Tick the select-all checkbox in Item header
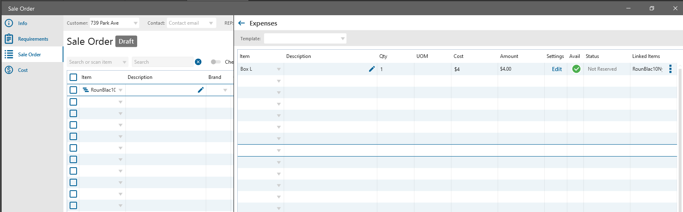683x212 pixels. pyautogui.click(x=73, y=77)
